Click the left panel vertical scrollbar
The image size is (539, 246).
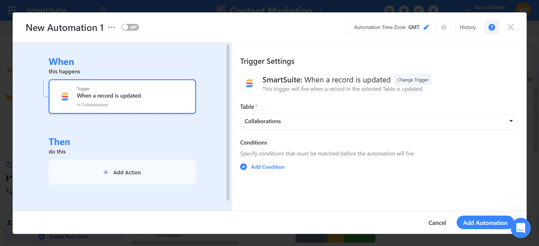point(228,122)
